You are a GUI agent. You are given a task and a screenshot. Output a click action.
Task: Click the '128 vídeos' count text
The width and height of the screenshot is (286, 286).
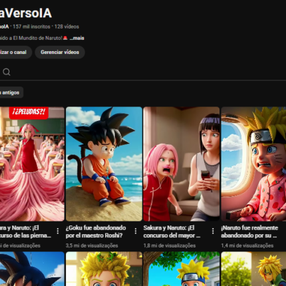pyautogui.click(x=67, y=27)
